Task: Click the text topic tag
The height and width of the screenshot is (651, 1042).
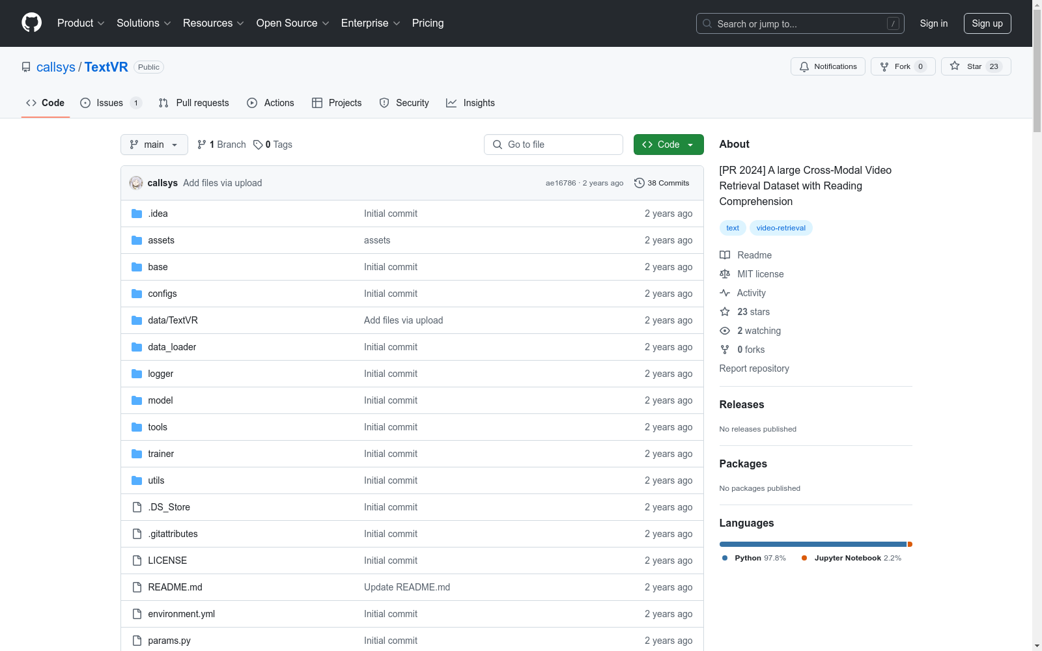Action: pyautogui.click(x=733, y=228)
